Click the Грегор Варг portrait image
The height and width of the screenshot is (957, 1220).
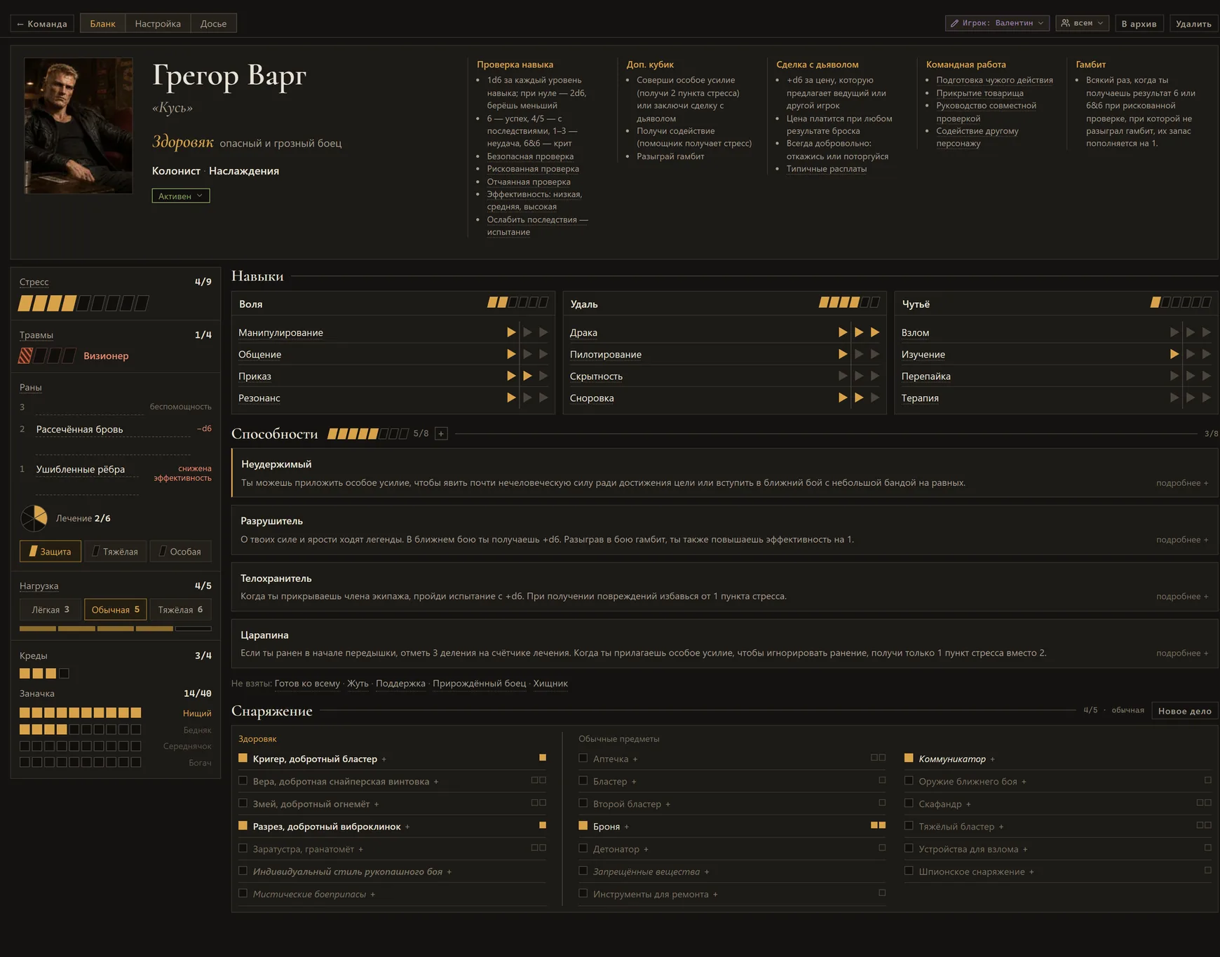pos(79,125)
